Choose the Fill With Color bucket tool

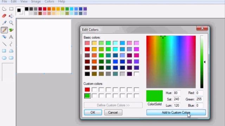[11, 16]
